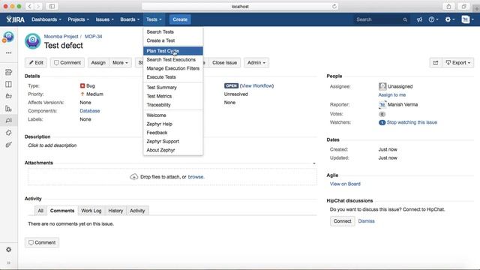
Task: Expand the sidebar with double chevron
Action: (8, 262)
